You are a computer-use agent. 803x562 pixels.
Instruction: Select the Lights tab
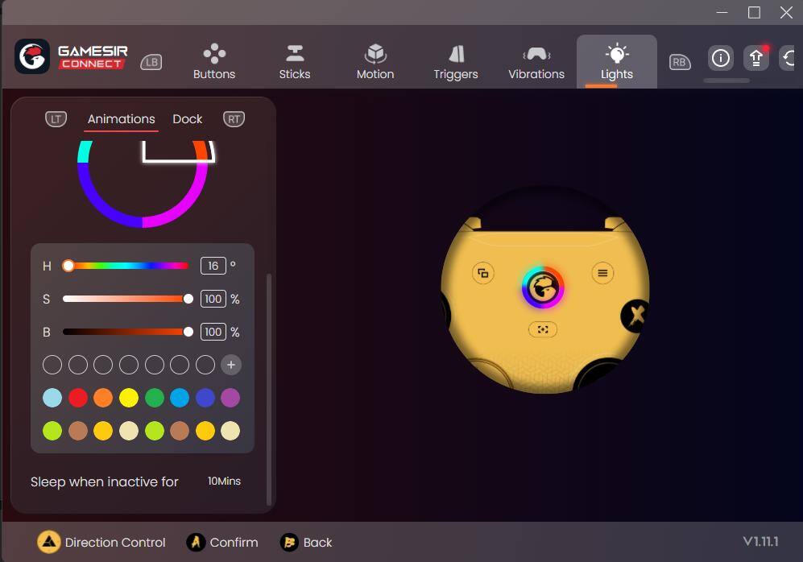tap(617, 63)
